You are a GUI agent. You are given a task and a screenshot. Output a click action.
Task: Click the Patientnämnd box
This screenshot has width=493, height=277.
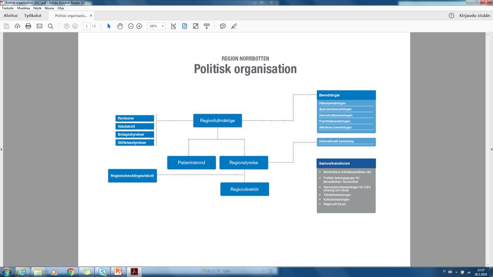coord(192,163)
